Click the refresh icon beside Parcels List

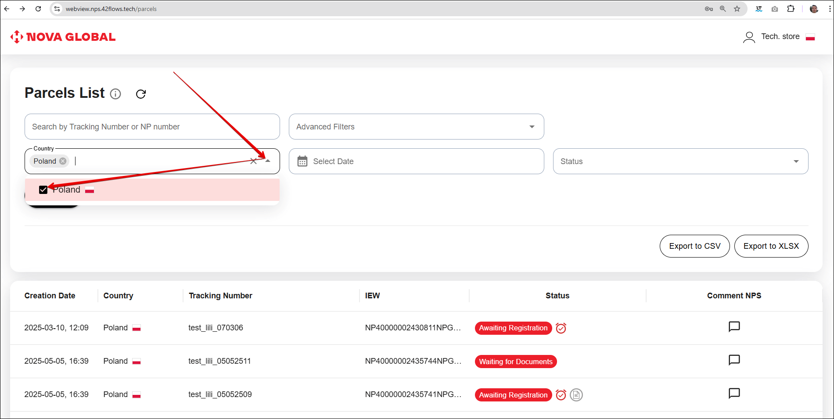[140, 94]
